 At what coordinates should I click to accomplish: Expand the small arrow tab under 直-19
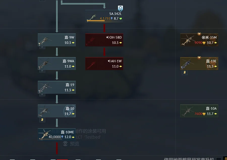[x=42, y=95]
